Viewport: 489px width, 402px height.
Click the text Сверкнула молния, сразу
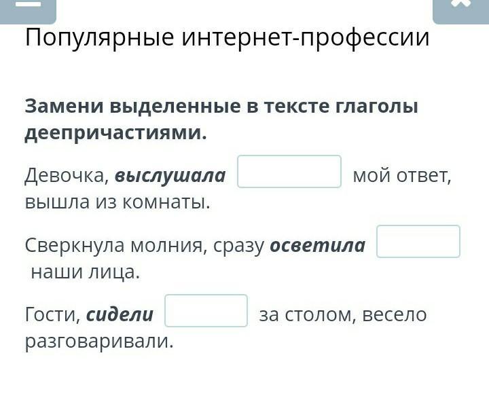145,246
